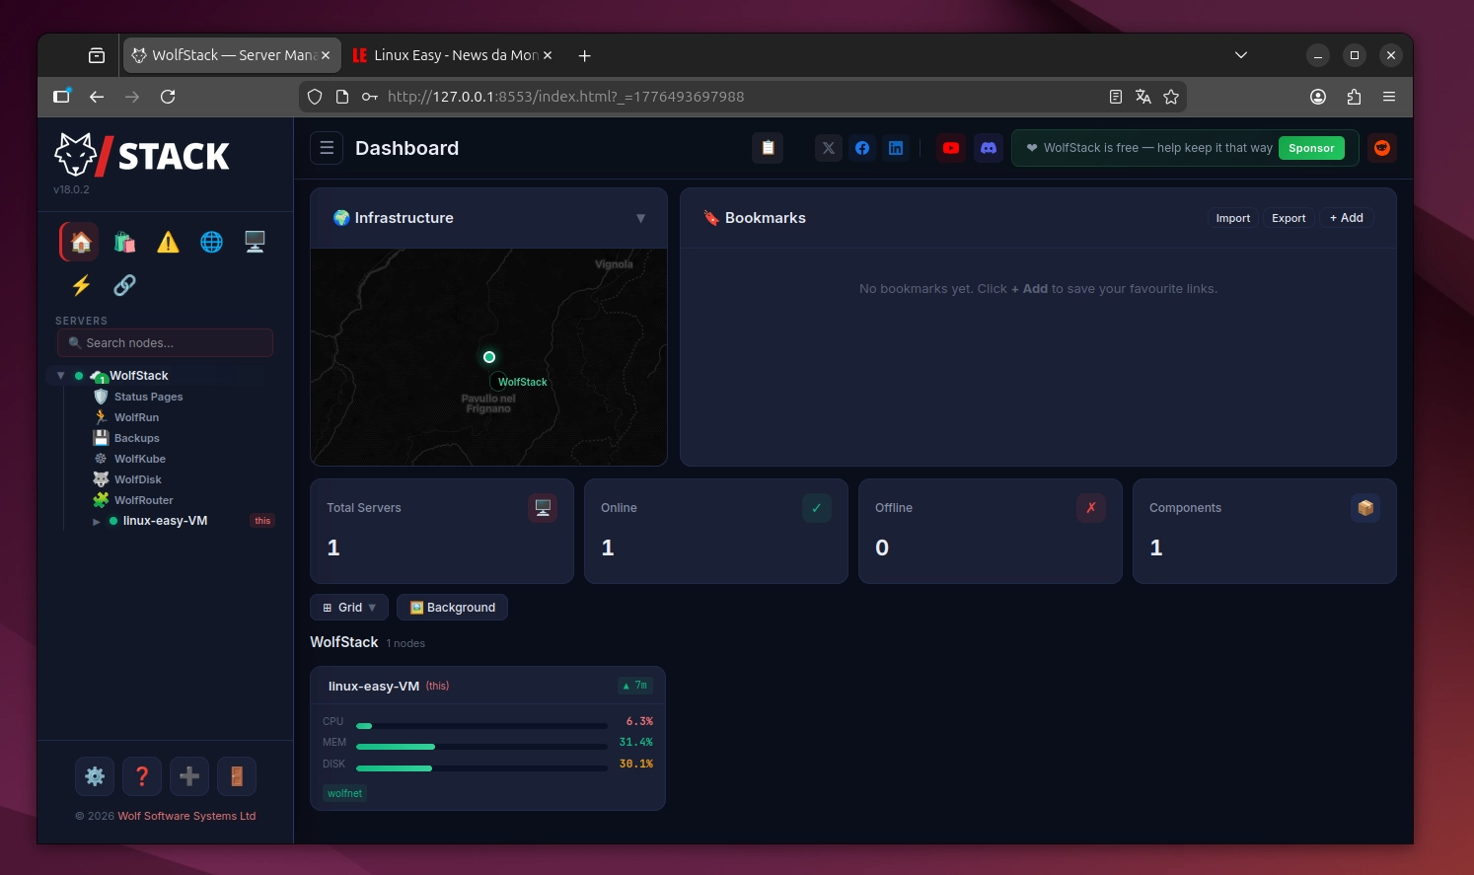Viewport: 1474px width, 875px height.
Task: Click the Add bookmark button
Action: coord(1346,218)
